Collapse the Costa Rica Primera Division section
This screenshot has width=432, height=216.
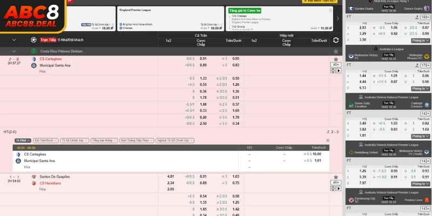[14, 51]
